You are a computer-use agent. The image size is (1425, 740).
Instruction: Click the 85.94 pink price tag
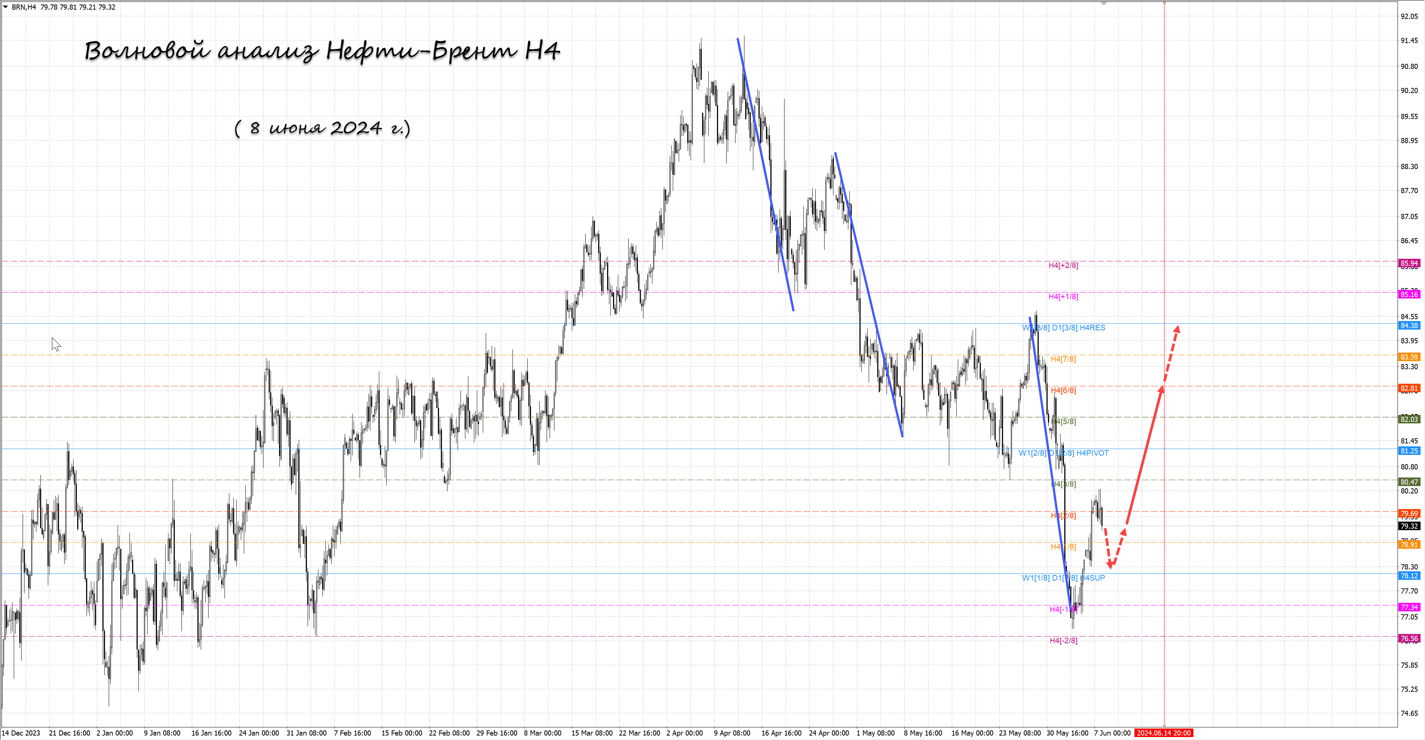[1409, 263]
